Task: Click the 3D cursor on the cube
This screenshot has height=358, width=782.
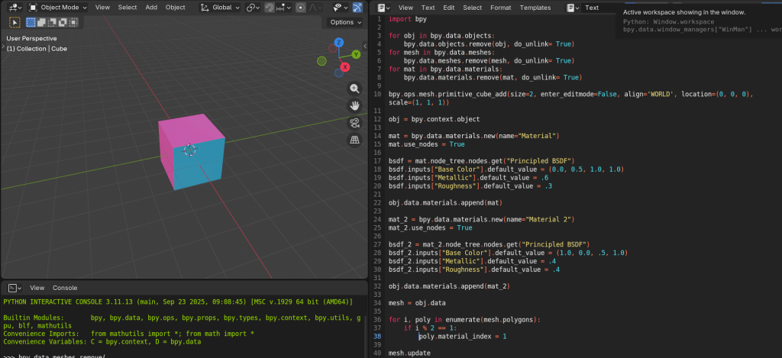Action: tap(189, 150)
